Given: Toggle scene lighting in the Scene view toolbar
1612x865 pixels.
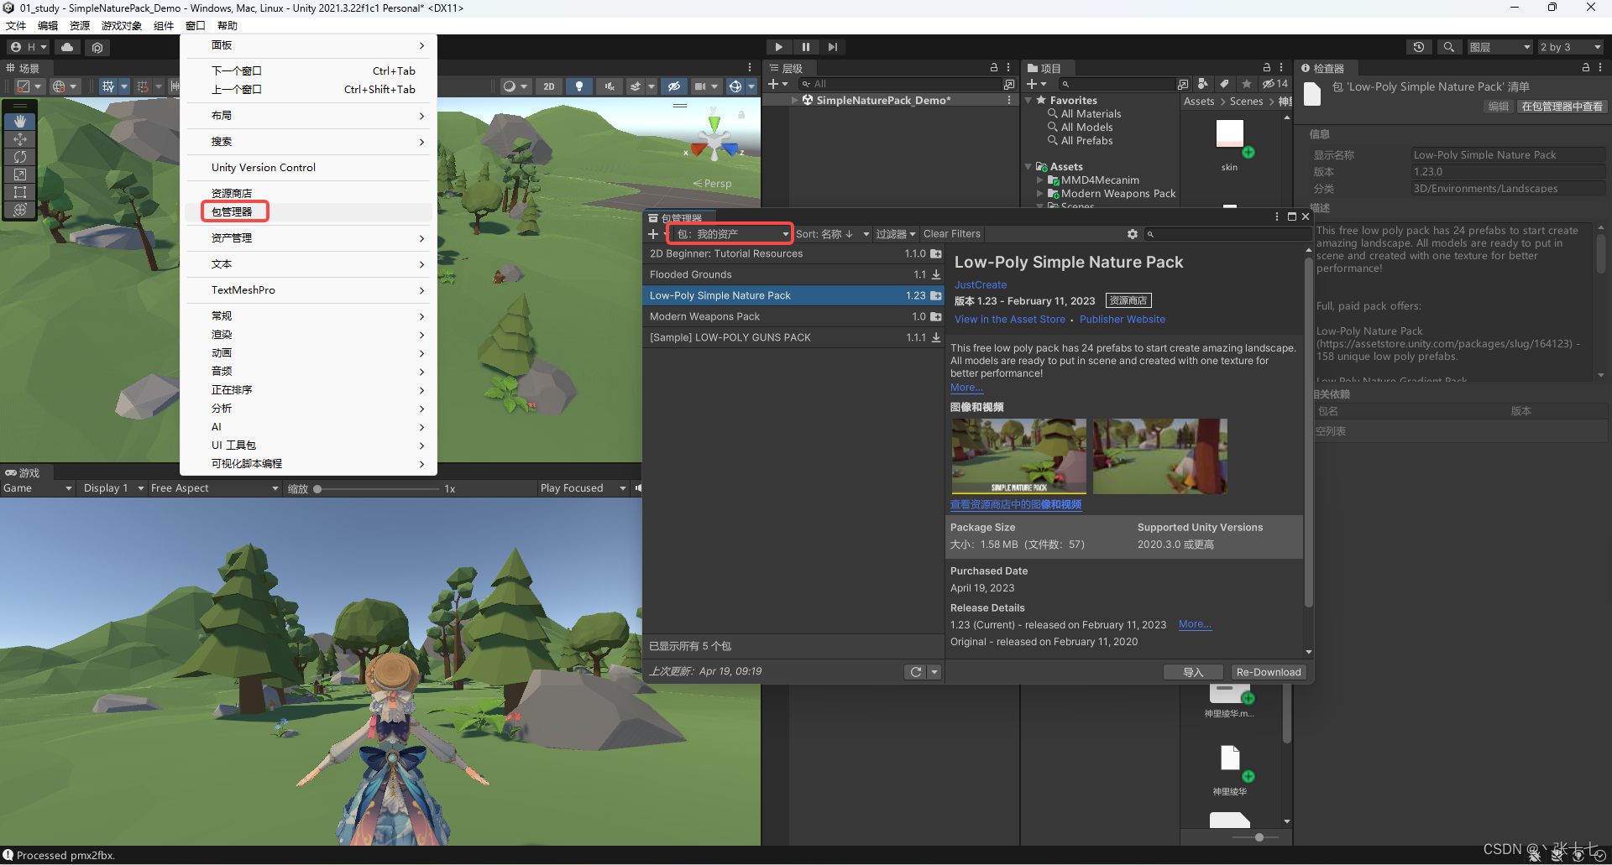Looking at the screenshot, I should click(579, 86).
